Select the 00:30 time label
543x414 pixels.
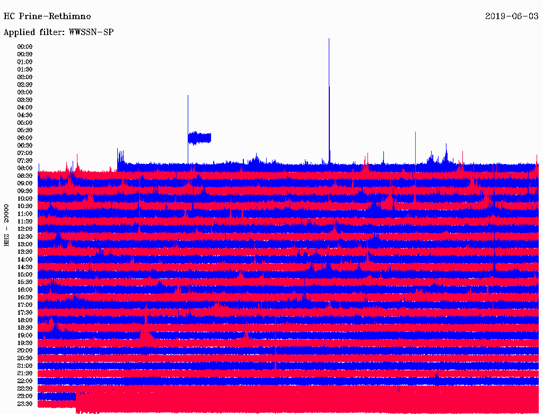pos(24,54)
